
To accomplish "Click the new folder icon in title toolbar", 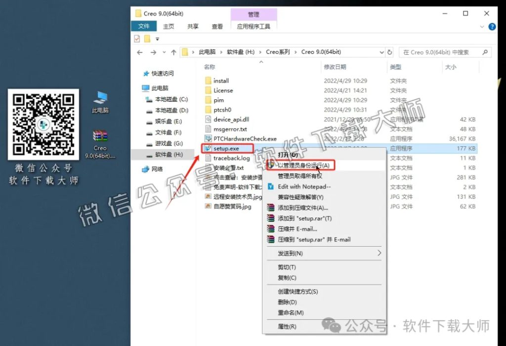I will point(147,39).
